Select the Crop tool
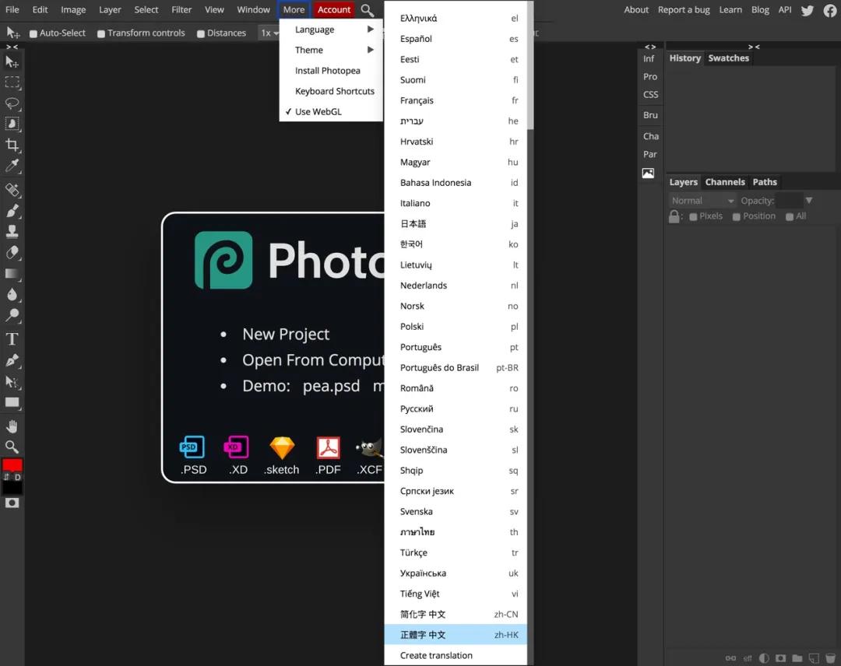Viewport: 841px width, 666px height. [12, 145]
